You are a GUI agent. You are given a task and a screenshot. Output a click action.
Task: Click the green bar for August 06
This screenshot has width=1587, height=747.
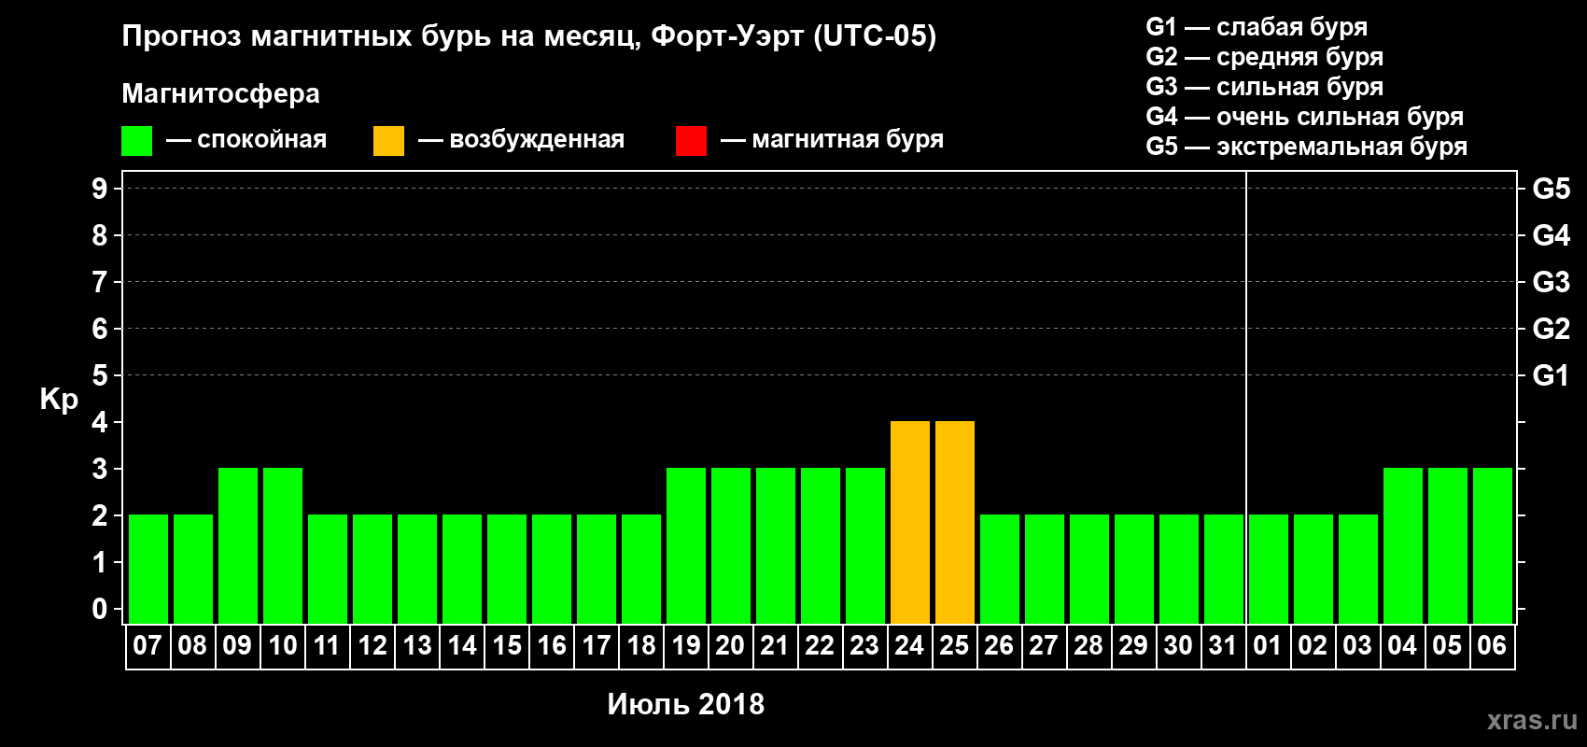tap(1493, 545)
